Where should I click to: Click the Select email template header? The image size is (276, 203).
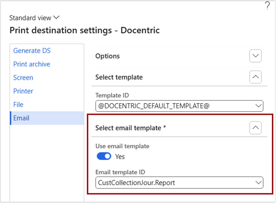coord(131,128)
